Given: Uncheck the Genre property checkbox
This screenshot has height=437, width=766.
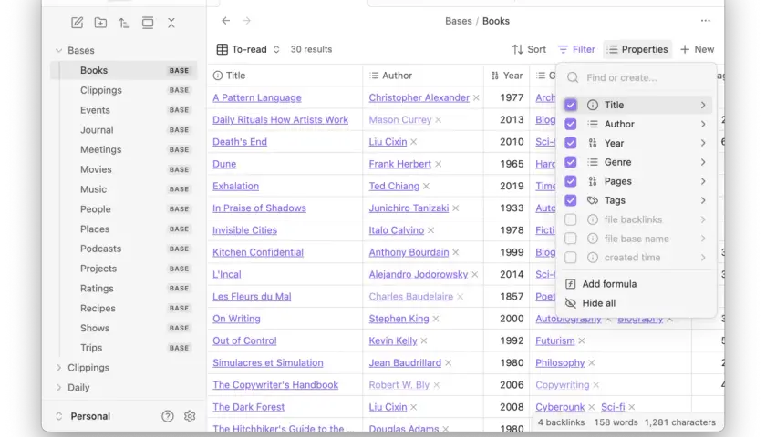Looking at the screenshot, I should pyautogui.click(x=571, y=162).
